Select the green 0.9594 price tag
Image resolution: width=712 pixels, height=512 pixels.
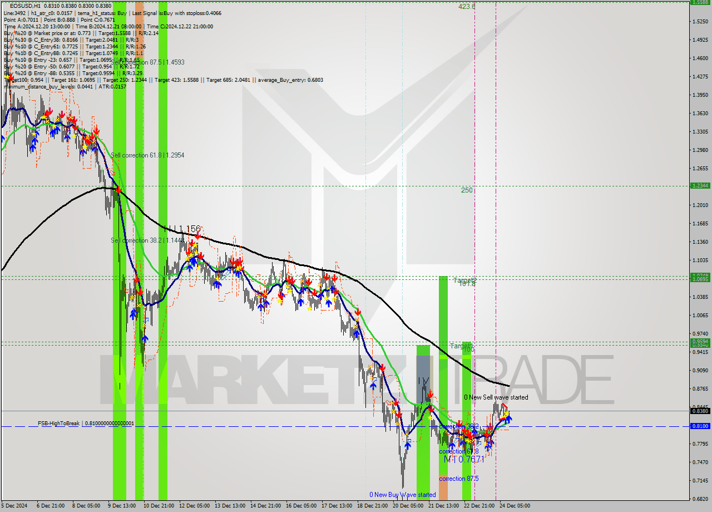(x=699, y=342)
